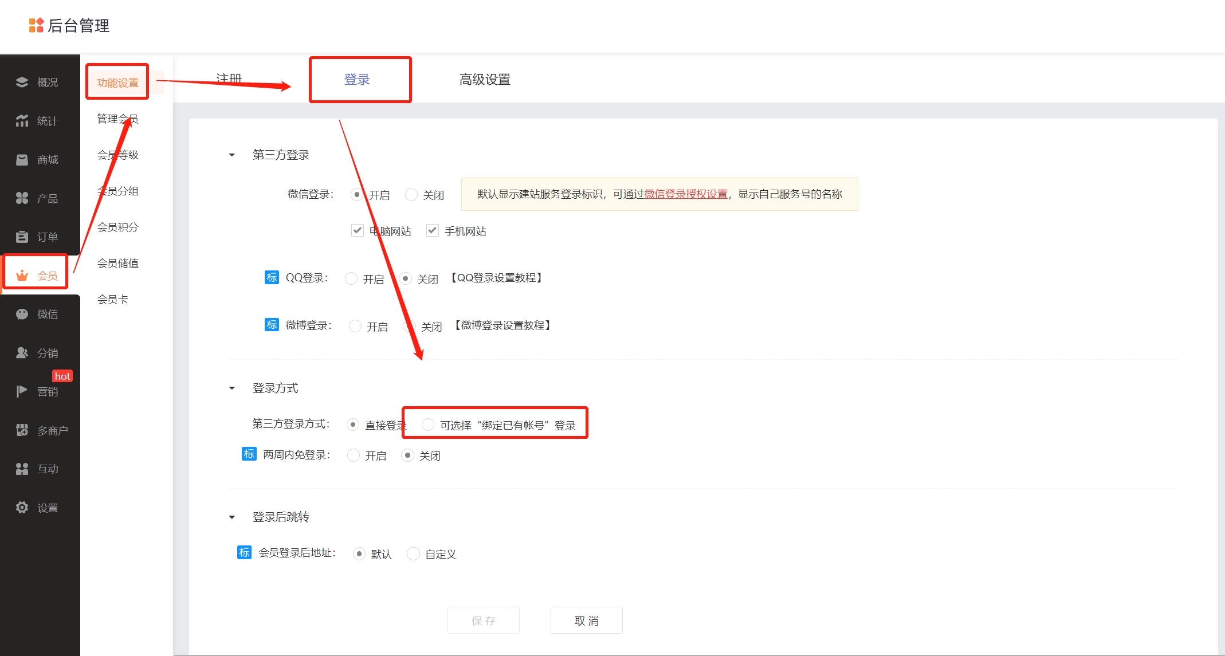
Task: Click the 取消 button
Action: pos(587,620)
